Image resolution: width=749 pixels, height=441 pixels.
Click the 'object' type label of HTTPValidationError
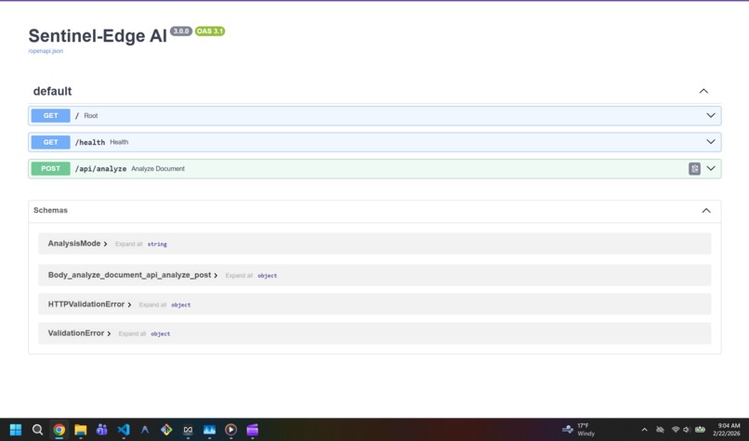(x=181, y=305)
